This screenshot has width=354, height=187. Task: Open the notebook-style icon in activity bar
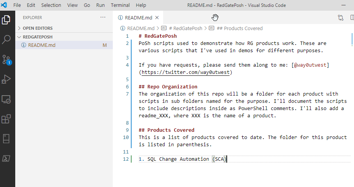[x=6, y=139]
